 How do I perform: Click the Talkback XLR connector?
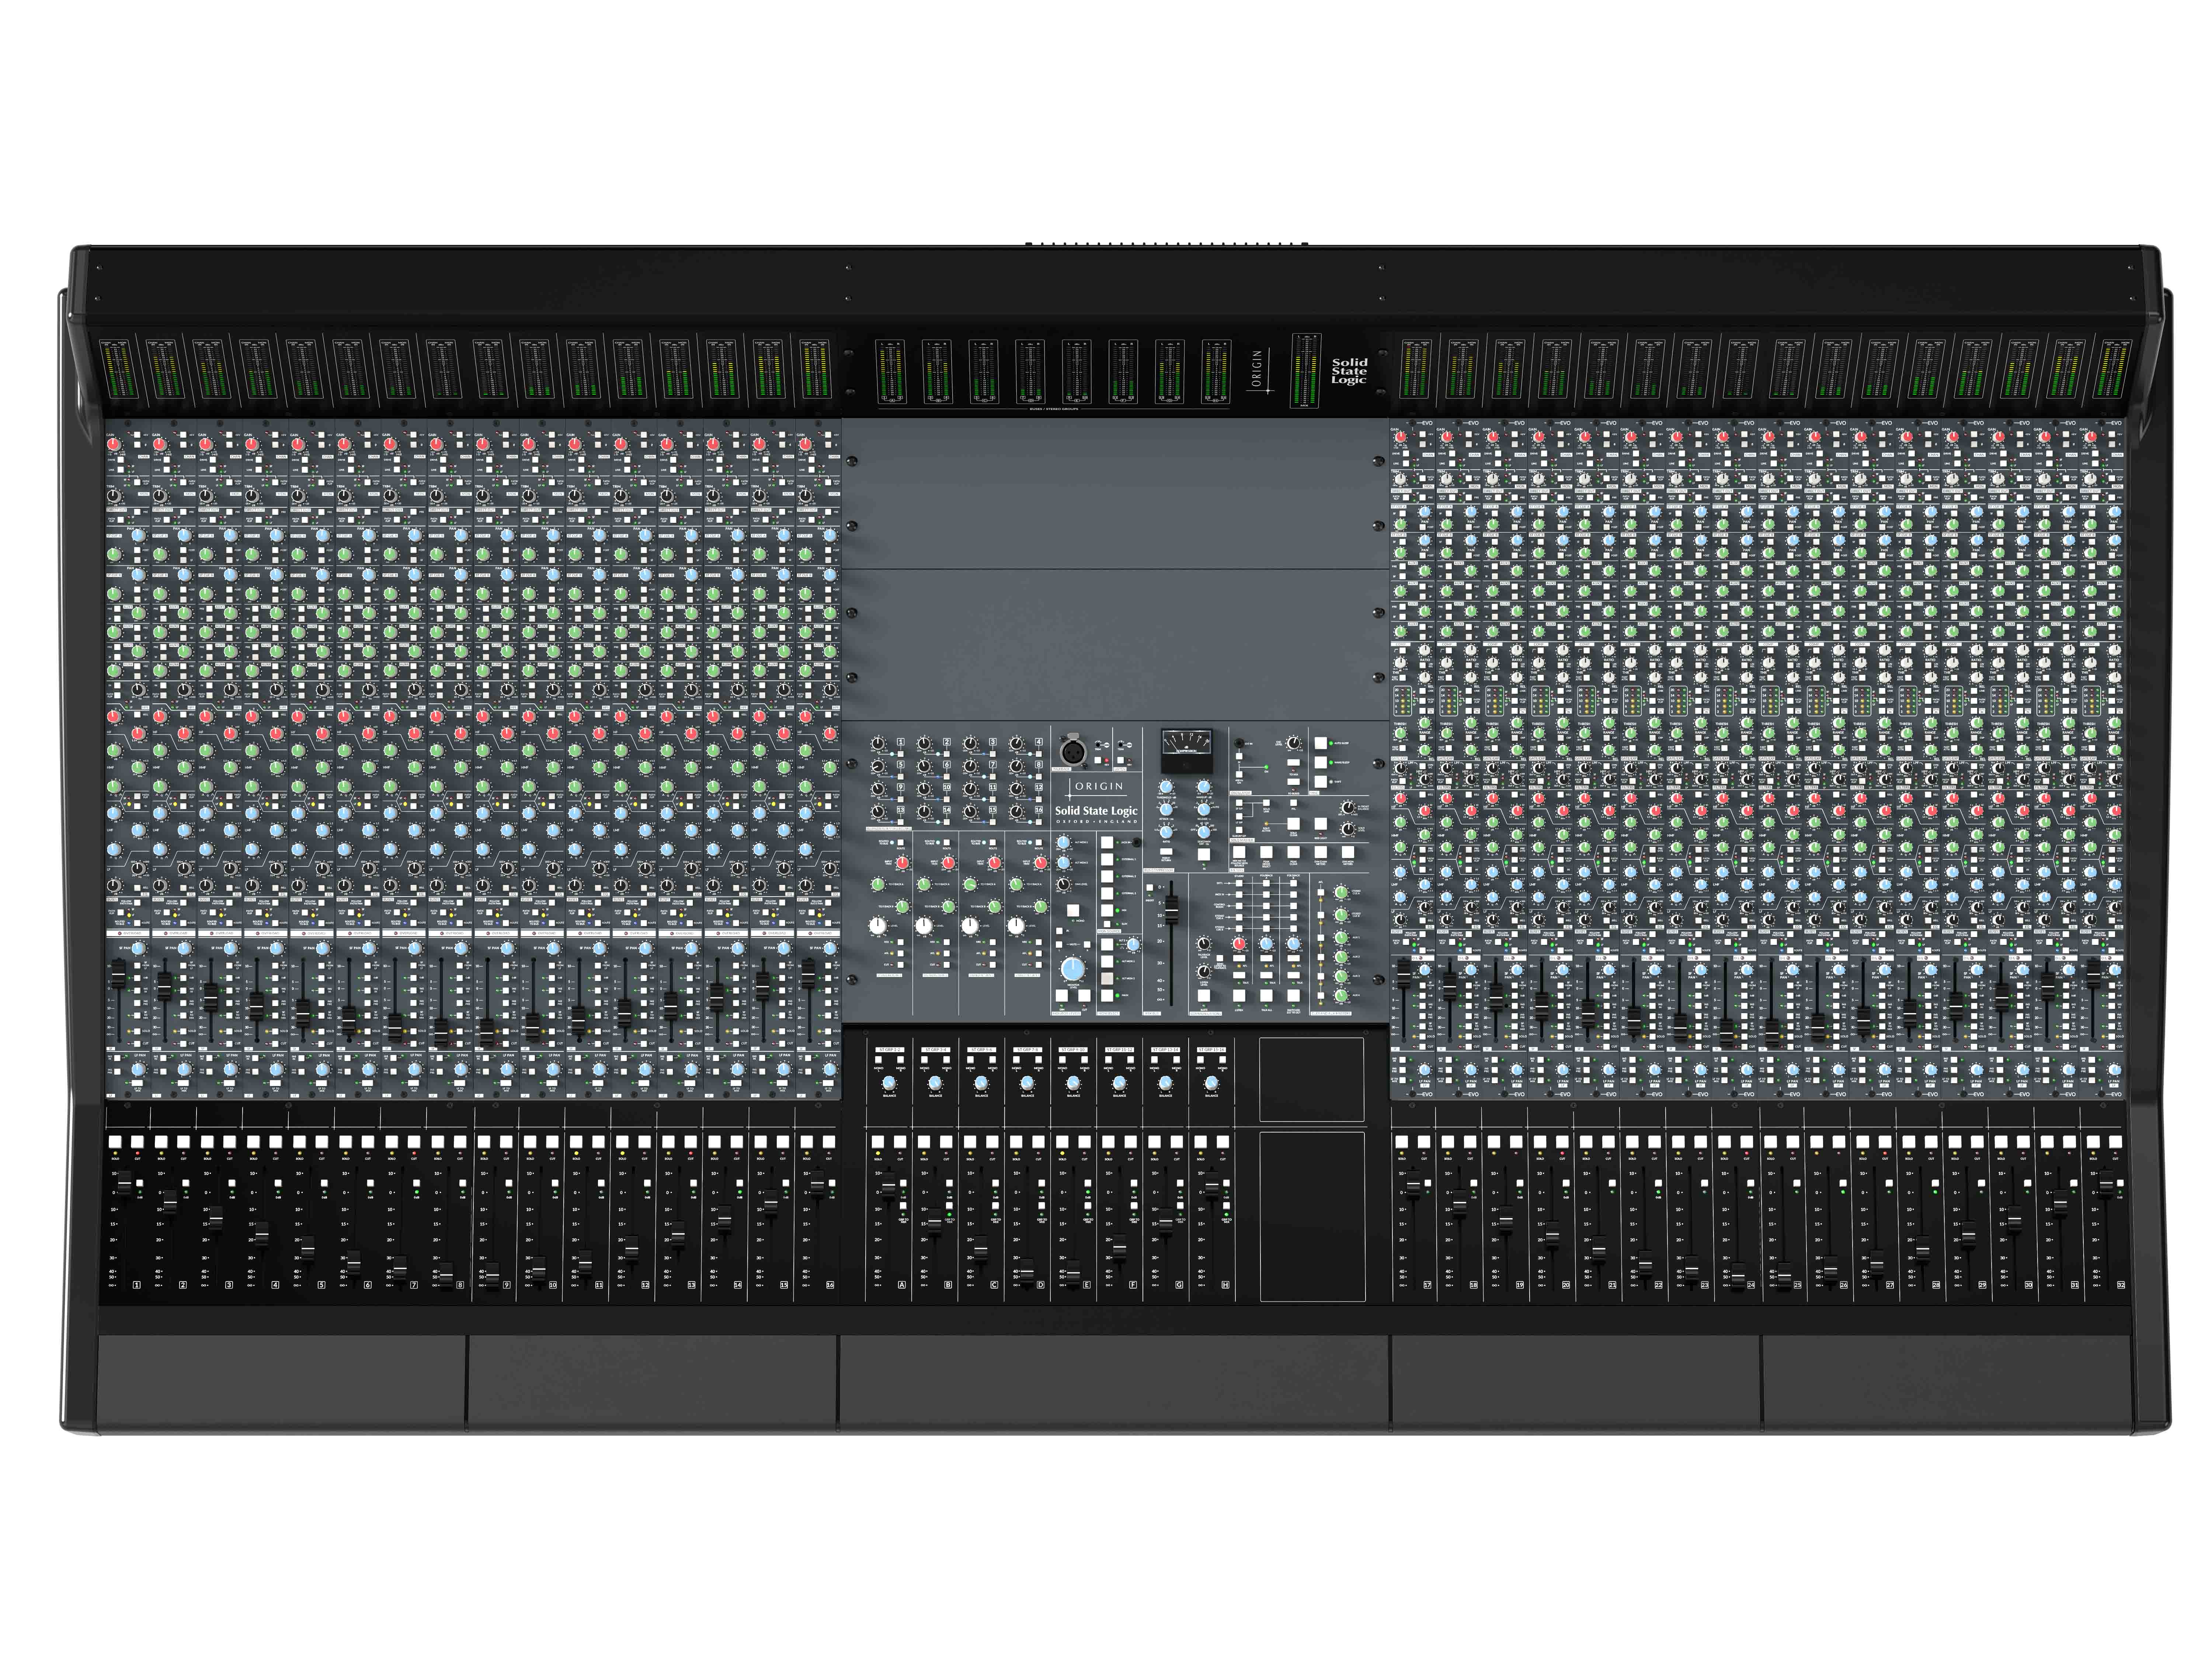point(1073,752)
